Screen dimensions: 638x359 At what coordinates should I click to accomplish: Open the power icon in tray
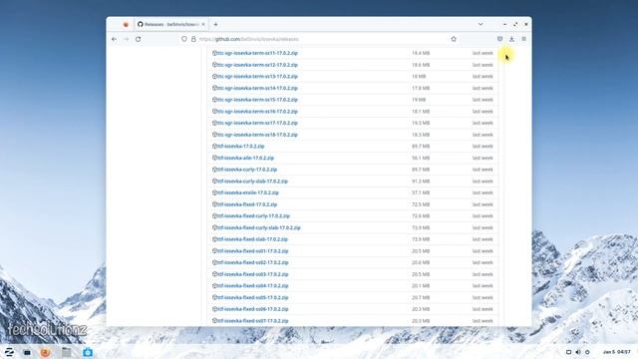click(587, 352)
